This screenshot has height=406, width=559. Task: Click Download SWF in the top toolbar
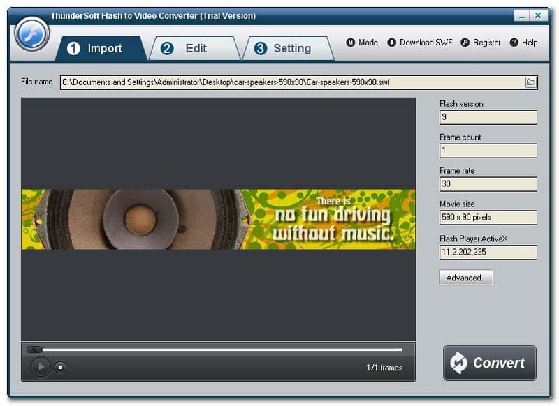pyautogui.click(x=419, y=43)
